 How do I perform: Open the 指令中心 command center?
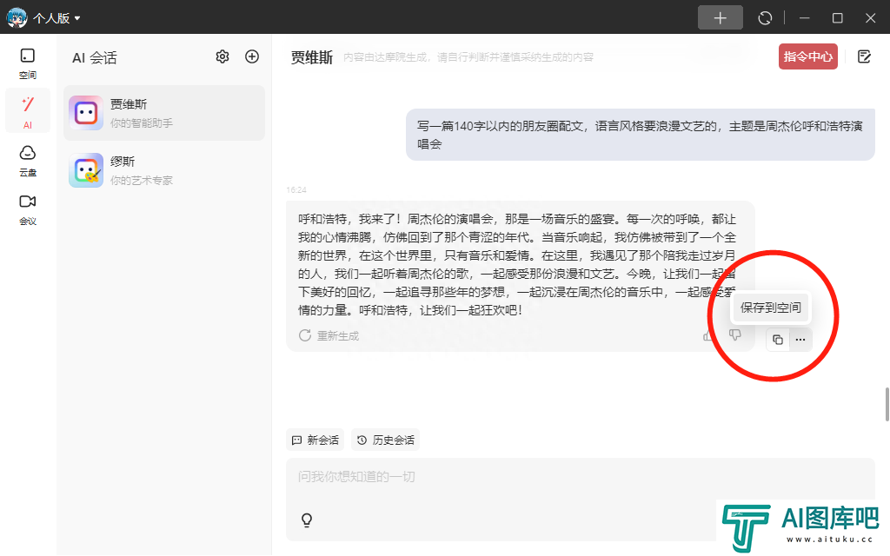807,56
